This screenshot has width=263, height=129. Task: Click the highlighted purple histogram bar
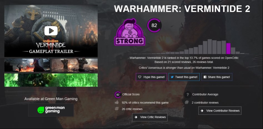[x=228, y=48]
